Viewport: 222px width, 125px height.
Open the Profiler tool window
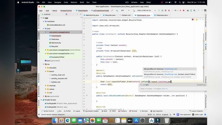click(67, 111)
